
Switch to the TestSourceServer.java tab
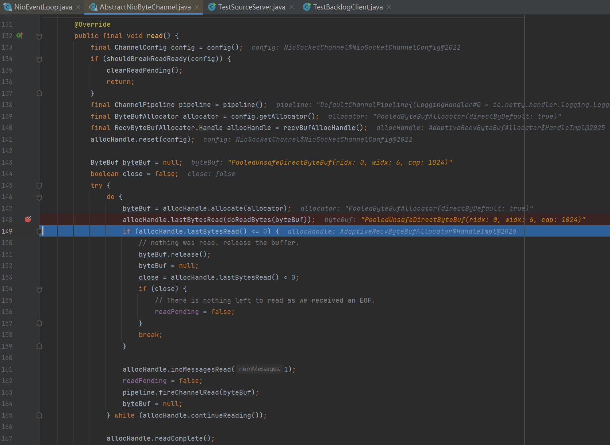point(252,7)
